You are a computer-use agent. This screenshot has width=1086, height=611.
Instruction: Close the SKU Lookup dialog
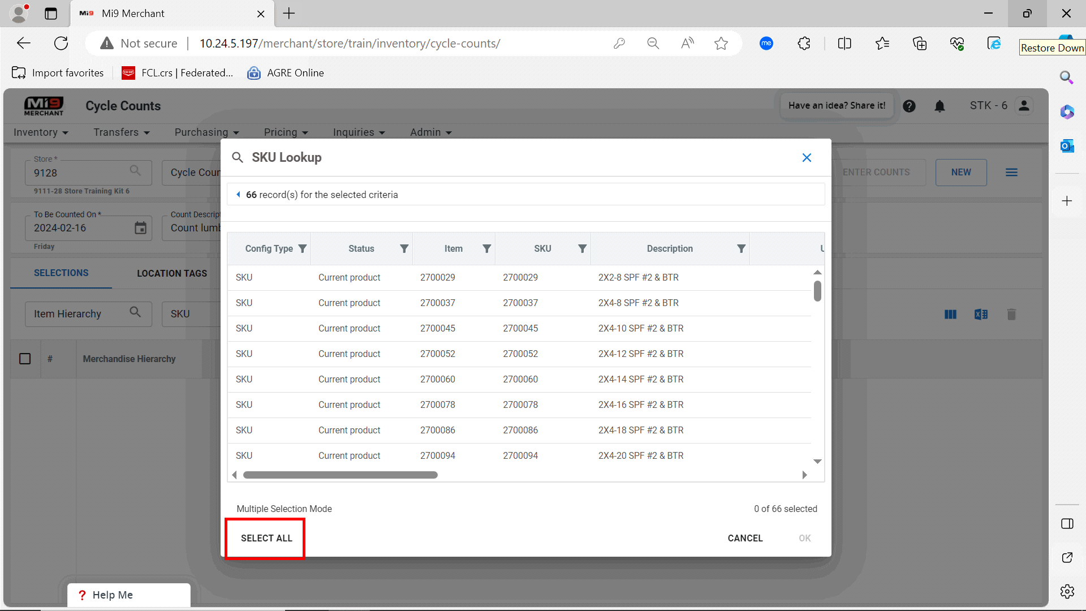coord(807,158)
